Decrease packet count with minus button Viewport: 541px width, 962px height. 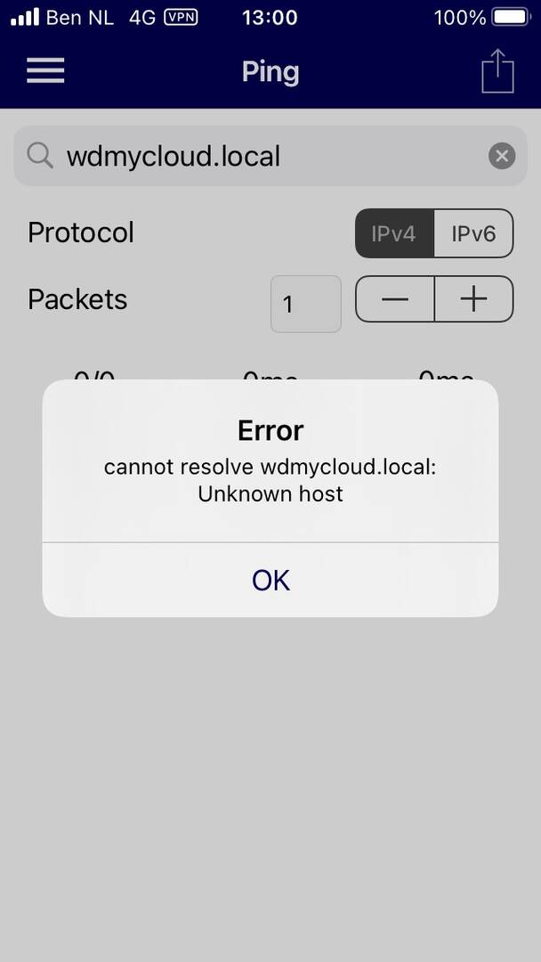point(395,298)
